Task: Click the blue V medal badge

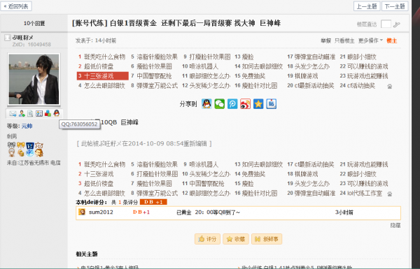Action: (30, 145)
